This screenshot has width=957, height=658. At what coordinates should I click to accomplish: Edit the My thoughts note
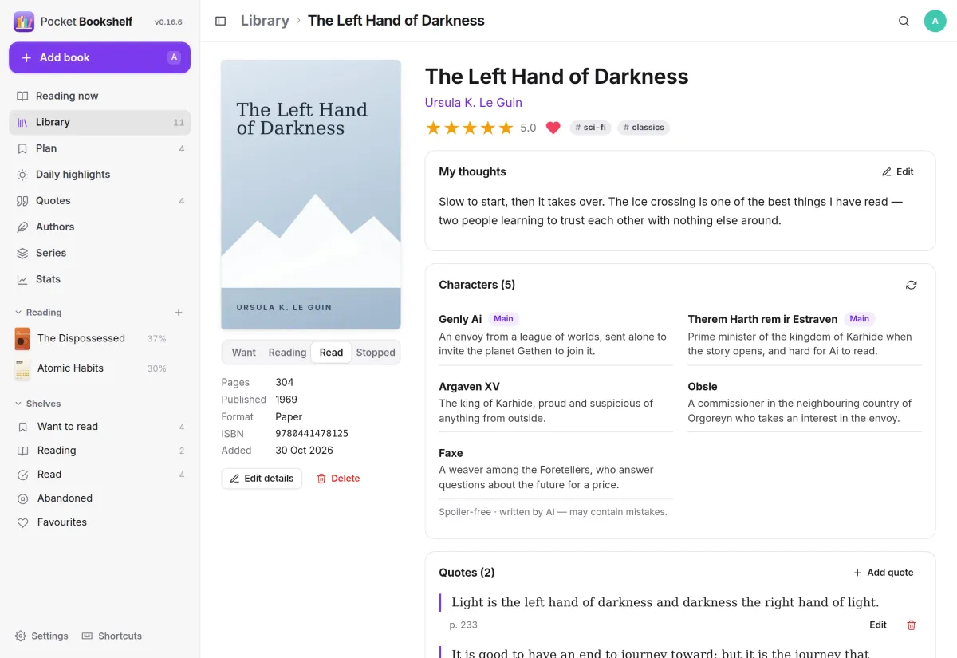[x=898, y=172]
